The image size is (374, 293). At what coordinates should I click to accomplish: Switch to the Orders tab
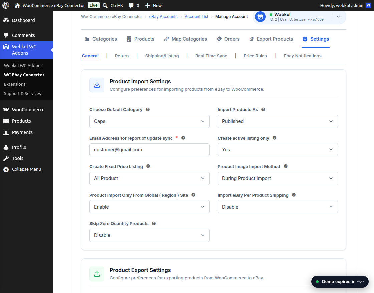(228, 39)
